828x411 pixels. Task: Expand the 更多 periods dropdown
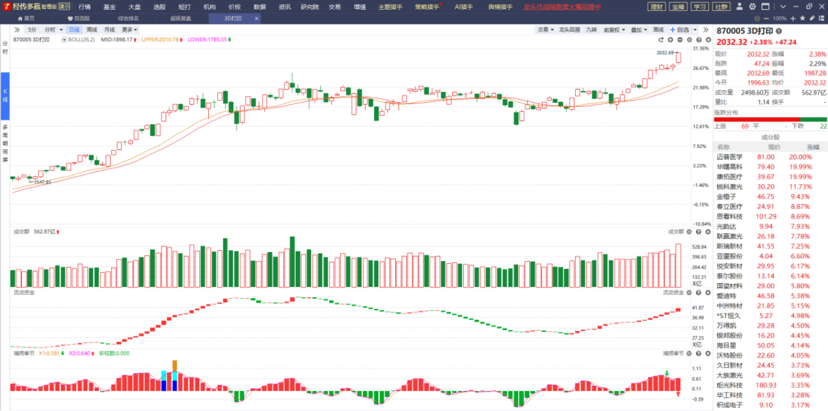coord(129,29)
